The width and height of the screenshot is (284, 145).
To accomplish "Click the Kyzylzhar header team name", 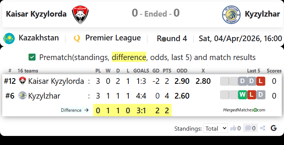I will click(262, 14).
